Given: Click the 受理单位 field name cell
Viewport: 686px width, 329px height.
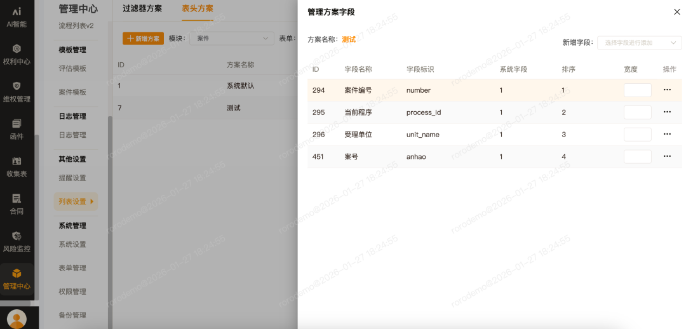Looking at the screenshot, I should pos(358,134).
